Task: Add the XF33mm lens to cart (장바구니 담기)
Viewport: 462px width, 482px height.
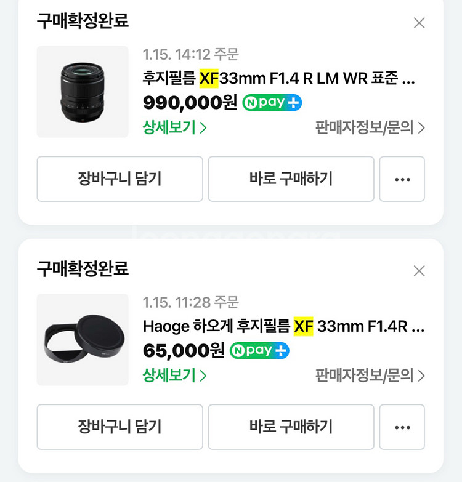Action: (120, 179)
